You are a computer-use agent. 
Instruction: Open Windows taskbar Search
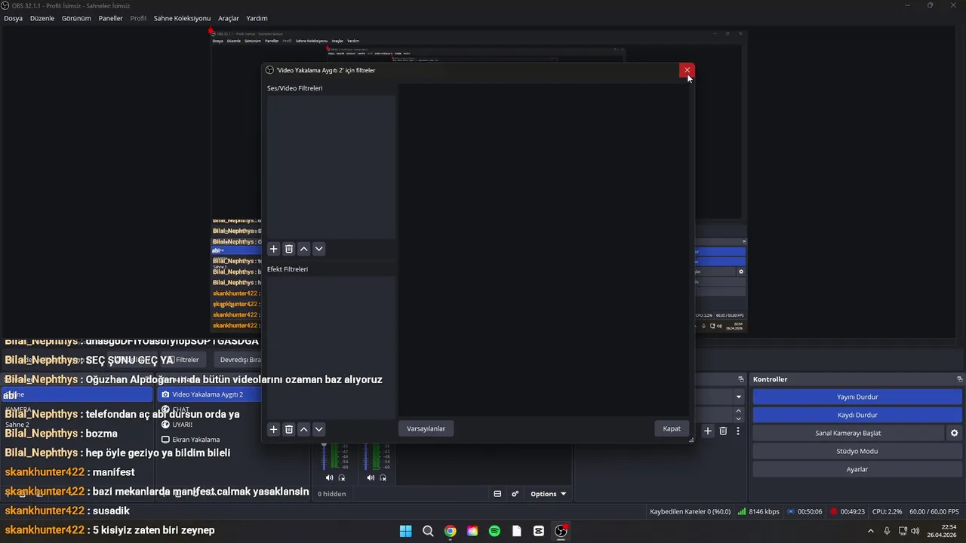(428, 531)
